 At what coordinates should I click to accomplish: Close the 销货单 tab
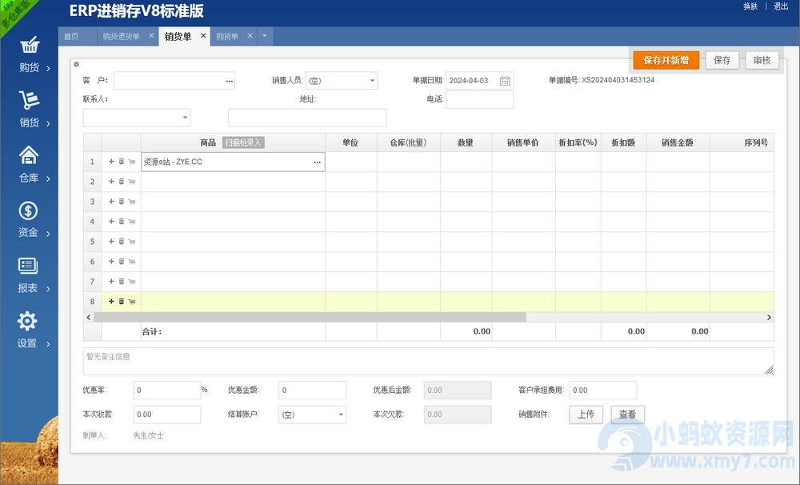203,36
